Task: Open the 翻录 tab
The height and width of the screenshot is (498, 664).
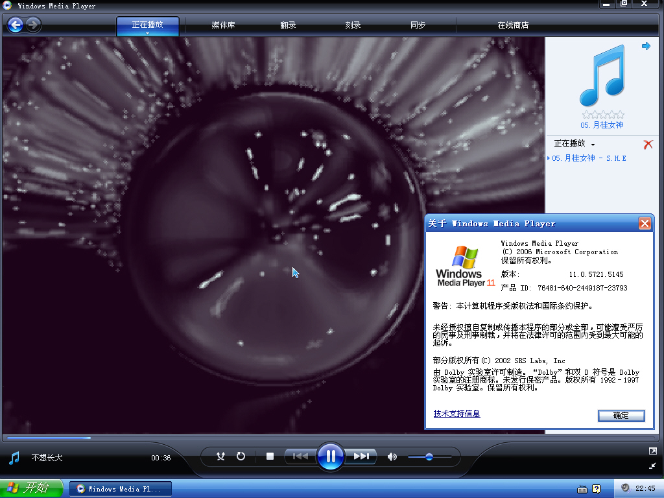Action: (x=288, y=25)
